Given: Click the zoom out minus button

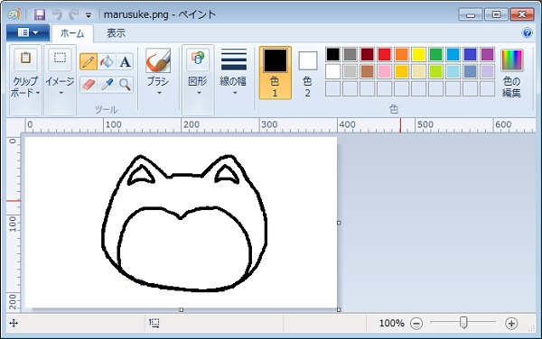Looking at the screenshot, I should click(x=416, y=324).
